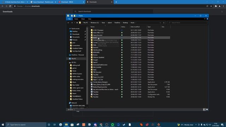The height and width of the screenshot is (127, 226).
Task: Select the Screenshots folder in sidebar
Action: (x=75, y=46)
